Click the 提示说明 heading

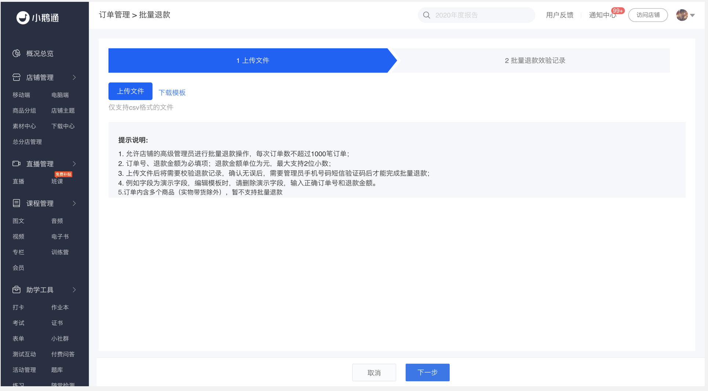pyautogui.click(x=133, y=140)
